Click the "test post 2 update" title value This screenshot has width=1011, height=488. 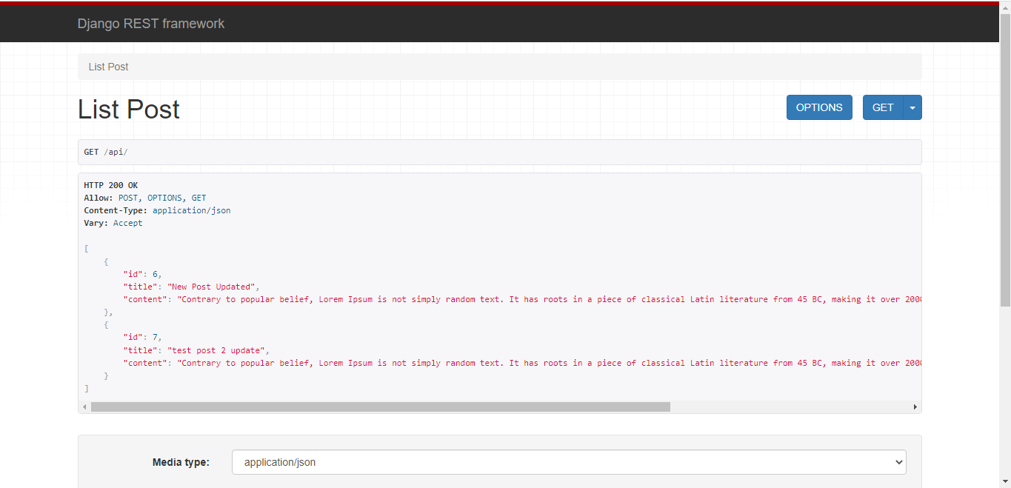(217, 350)
